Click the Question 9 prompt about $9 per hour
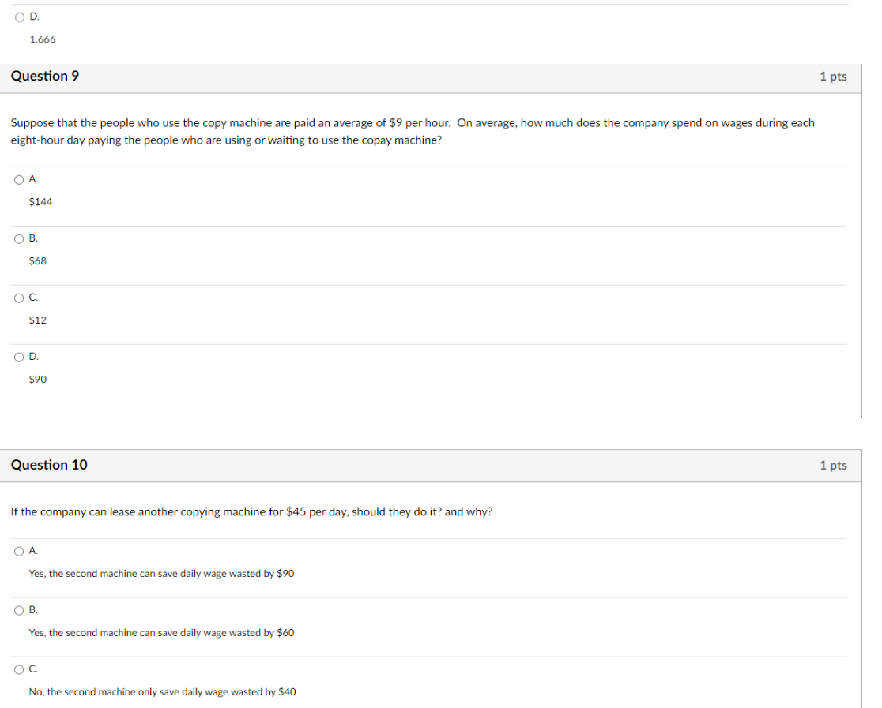The height and width of the screenshot is (708, 882). tap(413, 132)
